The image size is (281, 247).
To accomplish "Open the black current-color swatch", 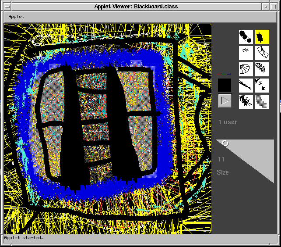I will [x=225, y=85].
